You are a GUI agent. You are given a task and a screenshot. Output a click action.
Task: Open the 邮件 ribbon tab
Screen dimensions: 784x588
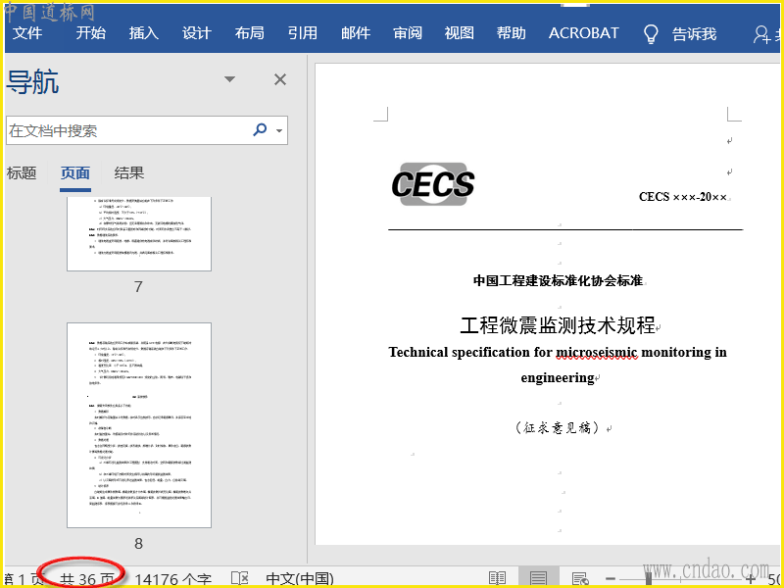pos(356,33)
